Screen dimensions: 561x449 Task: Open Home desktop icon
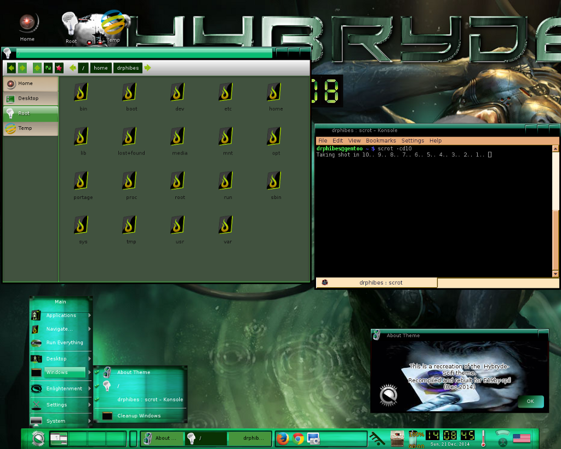point(27,27)
